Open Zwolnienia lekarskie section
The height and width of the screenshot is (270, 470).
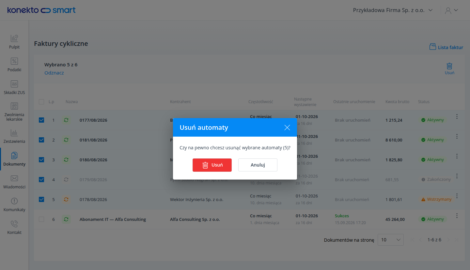[14, 112]
